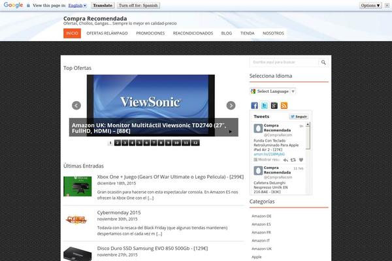Open avatar of the 11 feb tweet
This screenshot has width=392, height=261.
click(x=258, y=170)
